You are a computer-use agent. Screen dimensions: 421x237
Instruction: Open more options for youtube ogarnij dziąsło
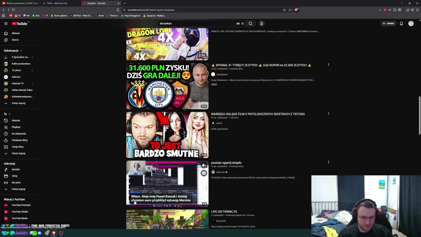tap(328, 162)
